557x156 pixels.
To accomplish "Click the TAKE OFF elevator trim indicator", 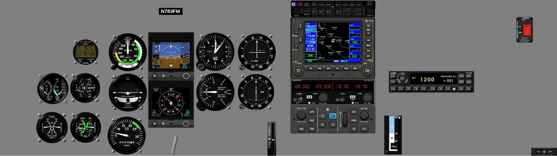I will tap(272, 139).
